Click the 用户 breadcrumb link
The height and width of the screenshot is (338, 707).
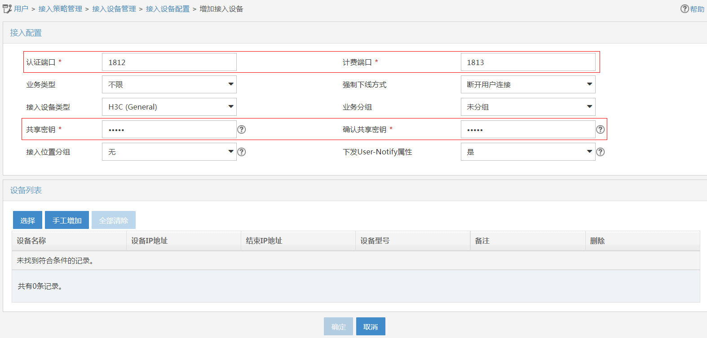coord(21,9)
